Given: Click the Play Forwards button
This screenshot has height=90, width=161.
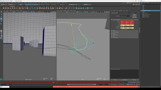Looking at the screenshot, I should [x=135, y=82].
